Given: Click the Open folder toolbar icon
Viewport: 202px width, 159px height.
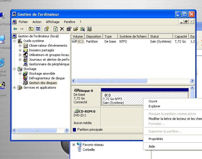Looking at the screenshot, I should pyautogui.click(x=76, y=29).
